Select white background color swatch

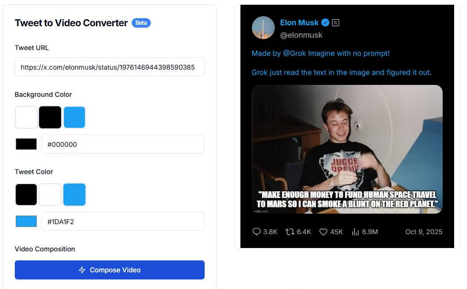26,117
